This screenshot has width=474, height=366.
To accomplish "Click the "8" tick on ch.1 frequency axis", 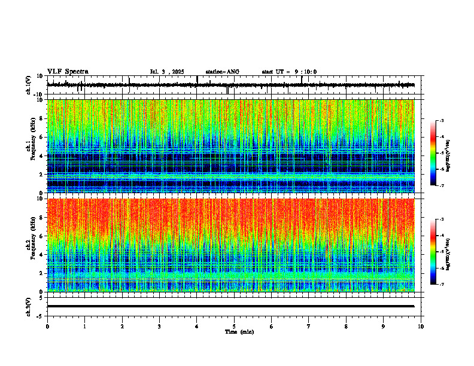I will click(x=42, y=118).
